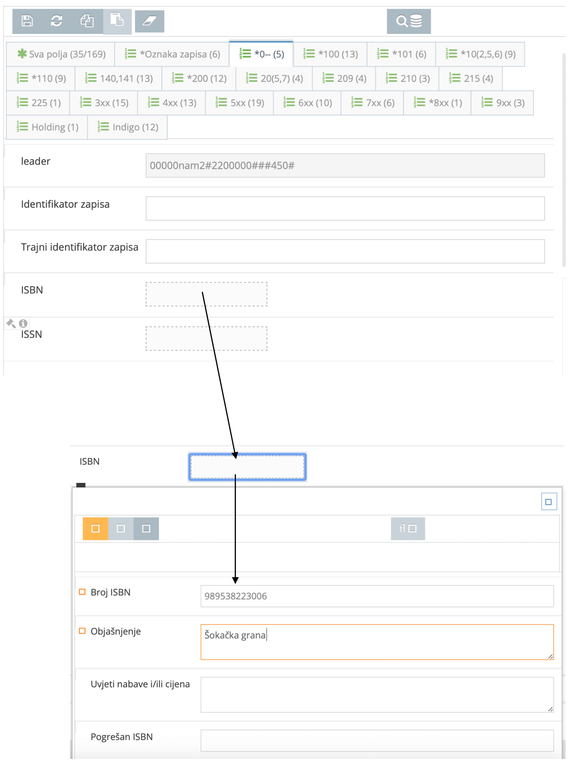
Task: Click the Uvjeti nabave i/ili cijena textarea
Action: tap(377, 695)
